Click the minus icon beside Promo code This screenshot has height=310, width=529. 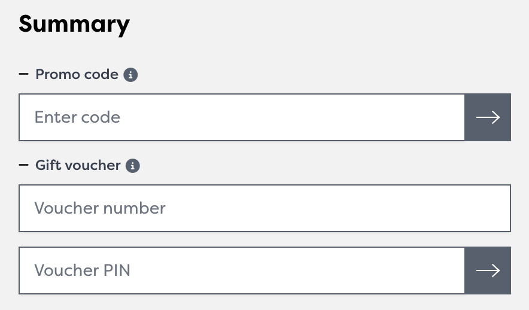(24, 74)
